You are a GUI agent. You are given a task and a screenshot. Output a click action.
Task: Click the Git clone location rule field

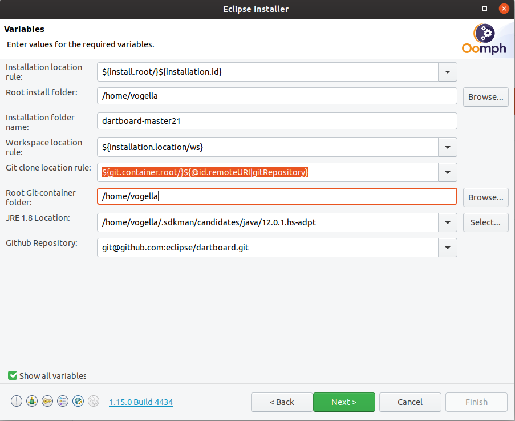pos(267,172)
